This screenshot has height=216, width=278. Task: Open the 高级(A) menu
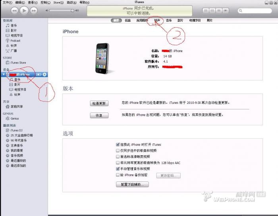pyautogui.click(x=71, y=2)
